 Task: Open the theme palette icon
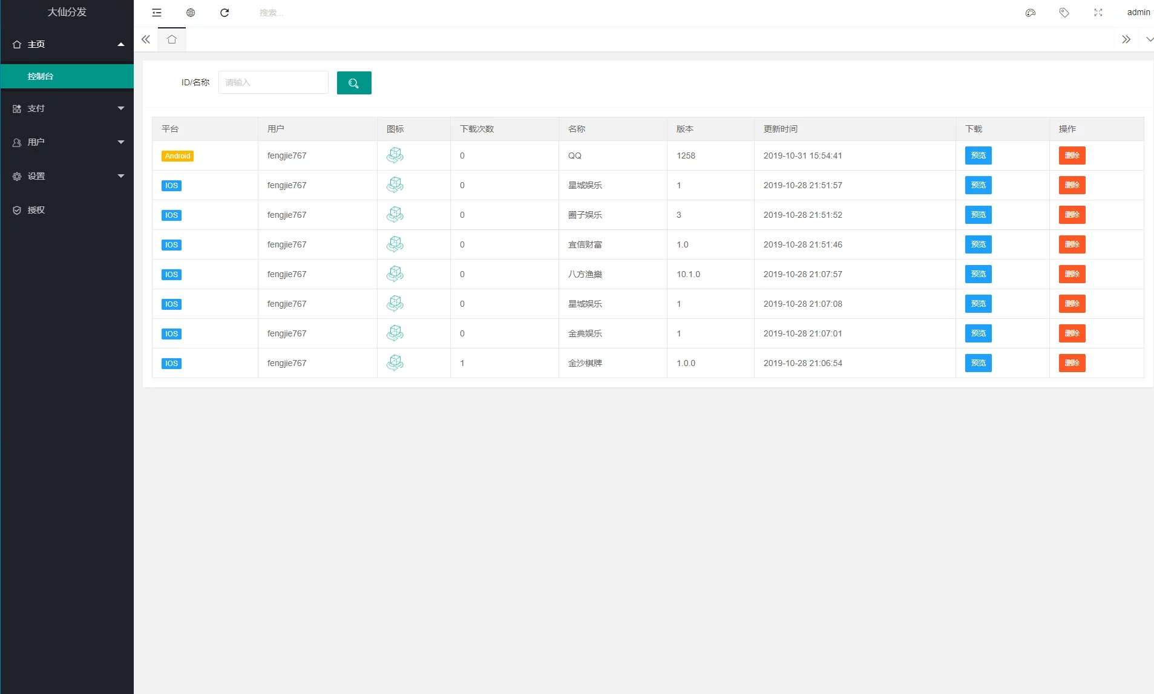click(x=1031, y=13)
